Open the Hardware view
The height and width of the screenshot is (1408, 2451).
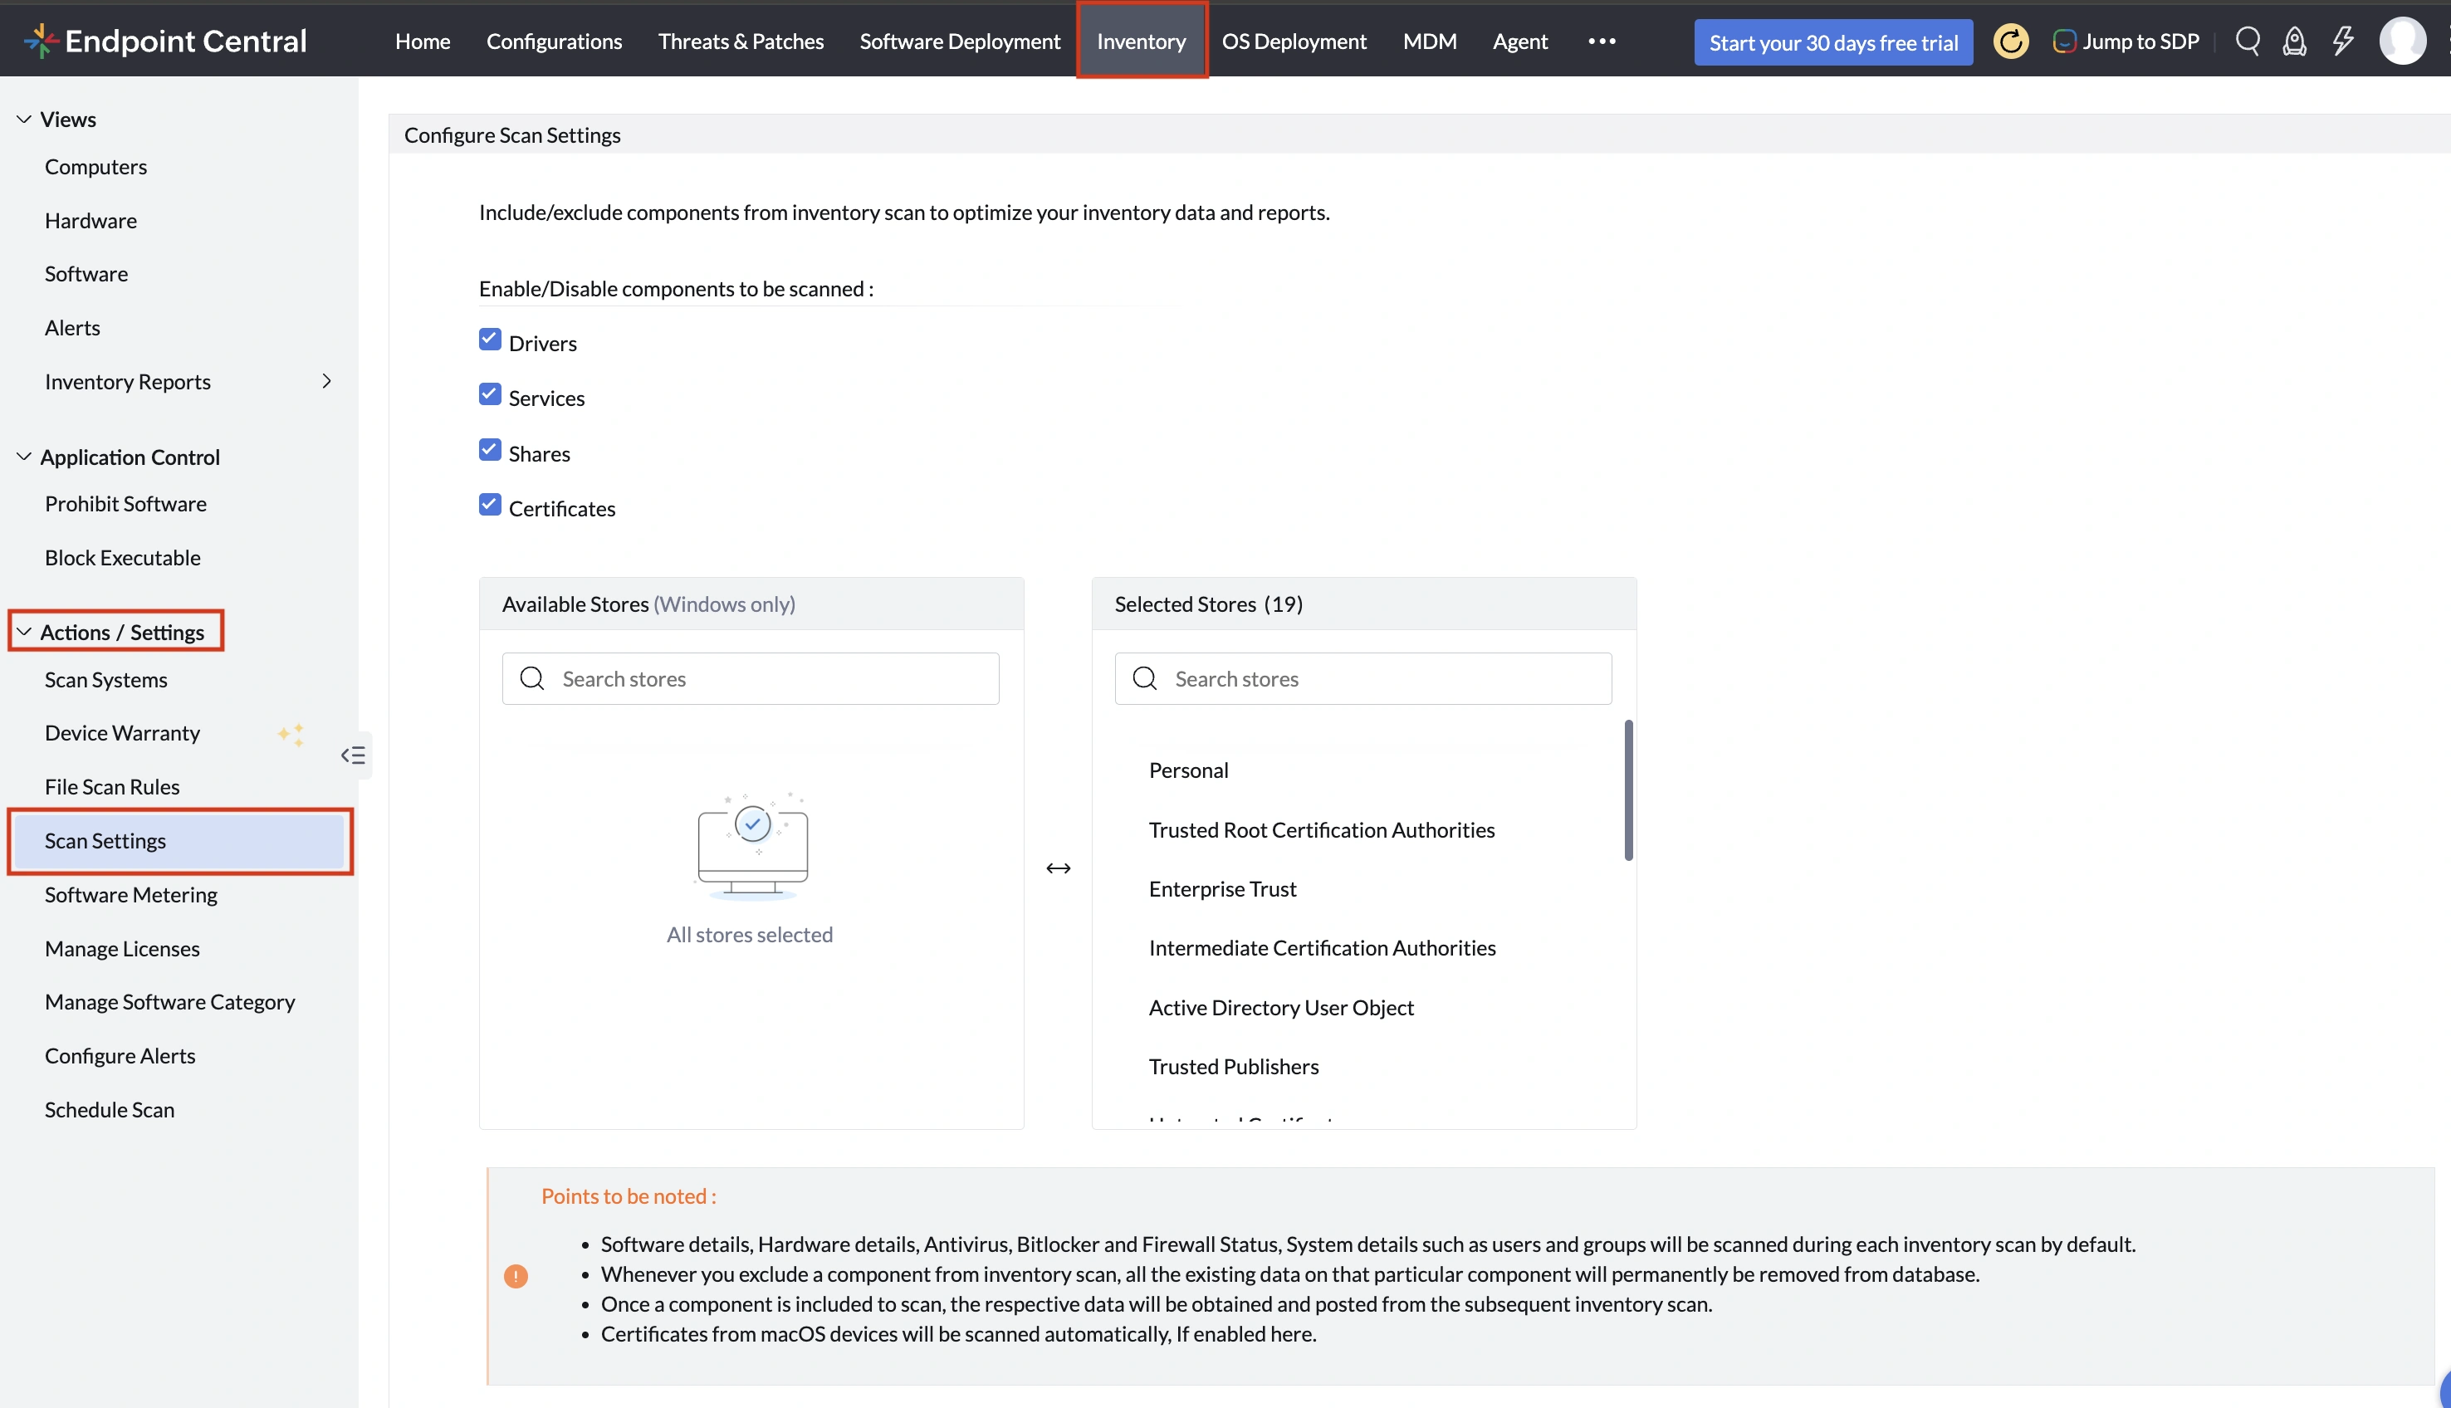tap(91, 221)
